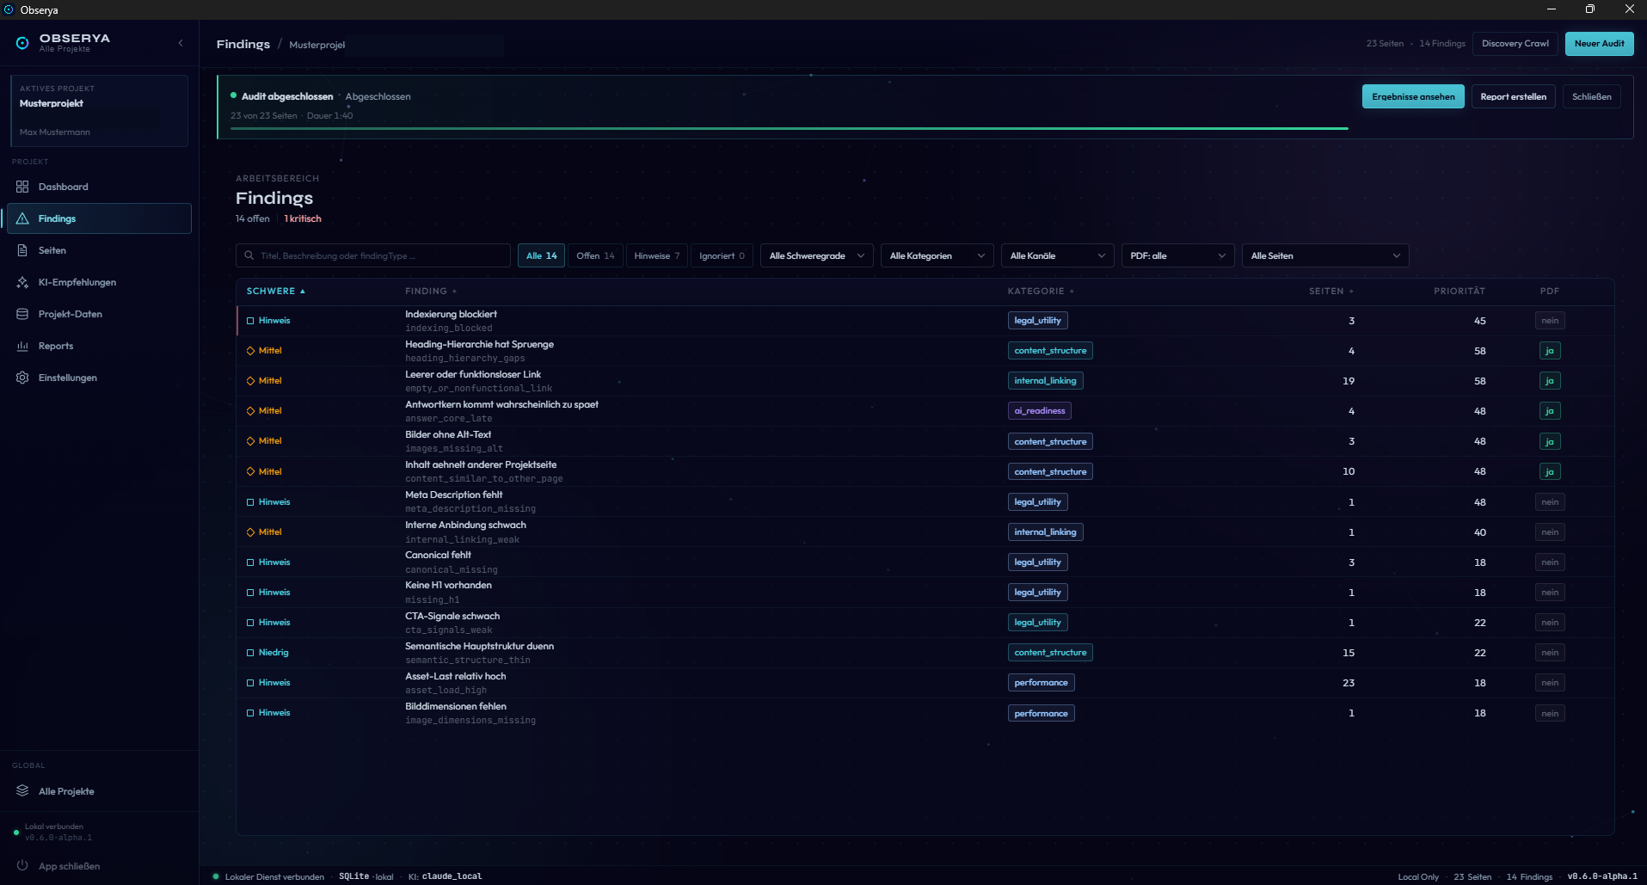Click the findings search input field
Viewport: 1647px width, 885px height.
click(373, 255)
